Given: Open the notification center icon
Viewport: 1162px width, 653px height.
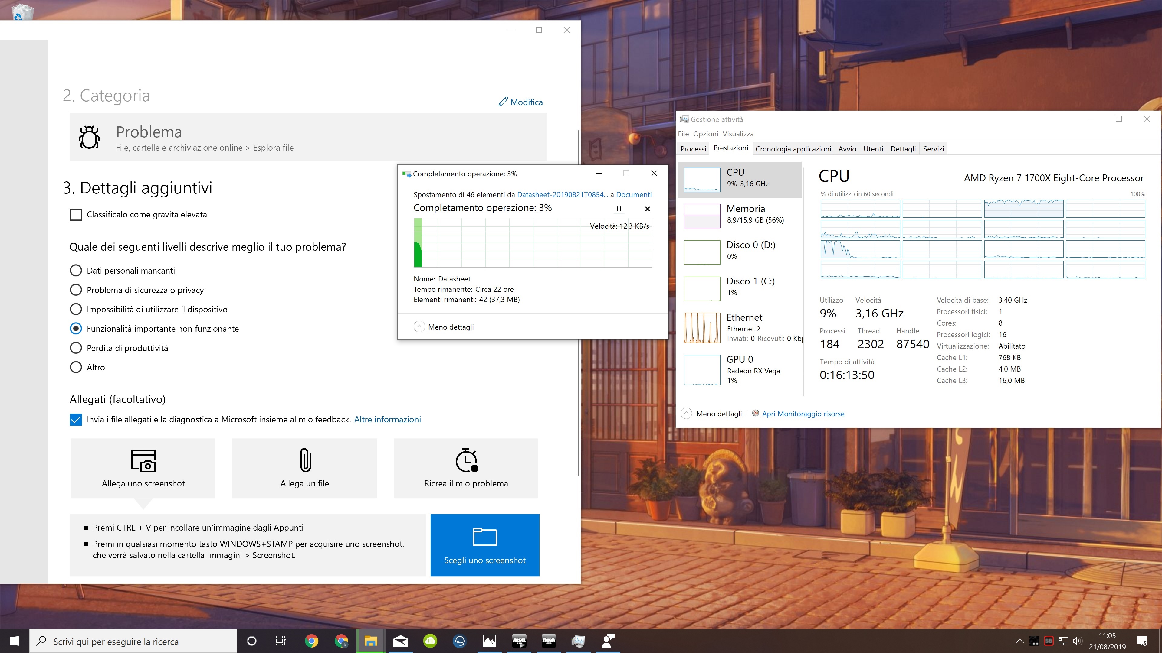Looking at the screenshot, I should click(x=1142, y=640).
